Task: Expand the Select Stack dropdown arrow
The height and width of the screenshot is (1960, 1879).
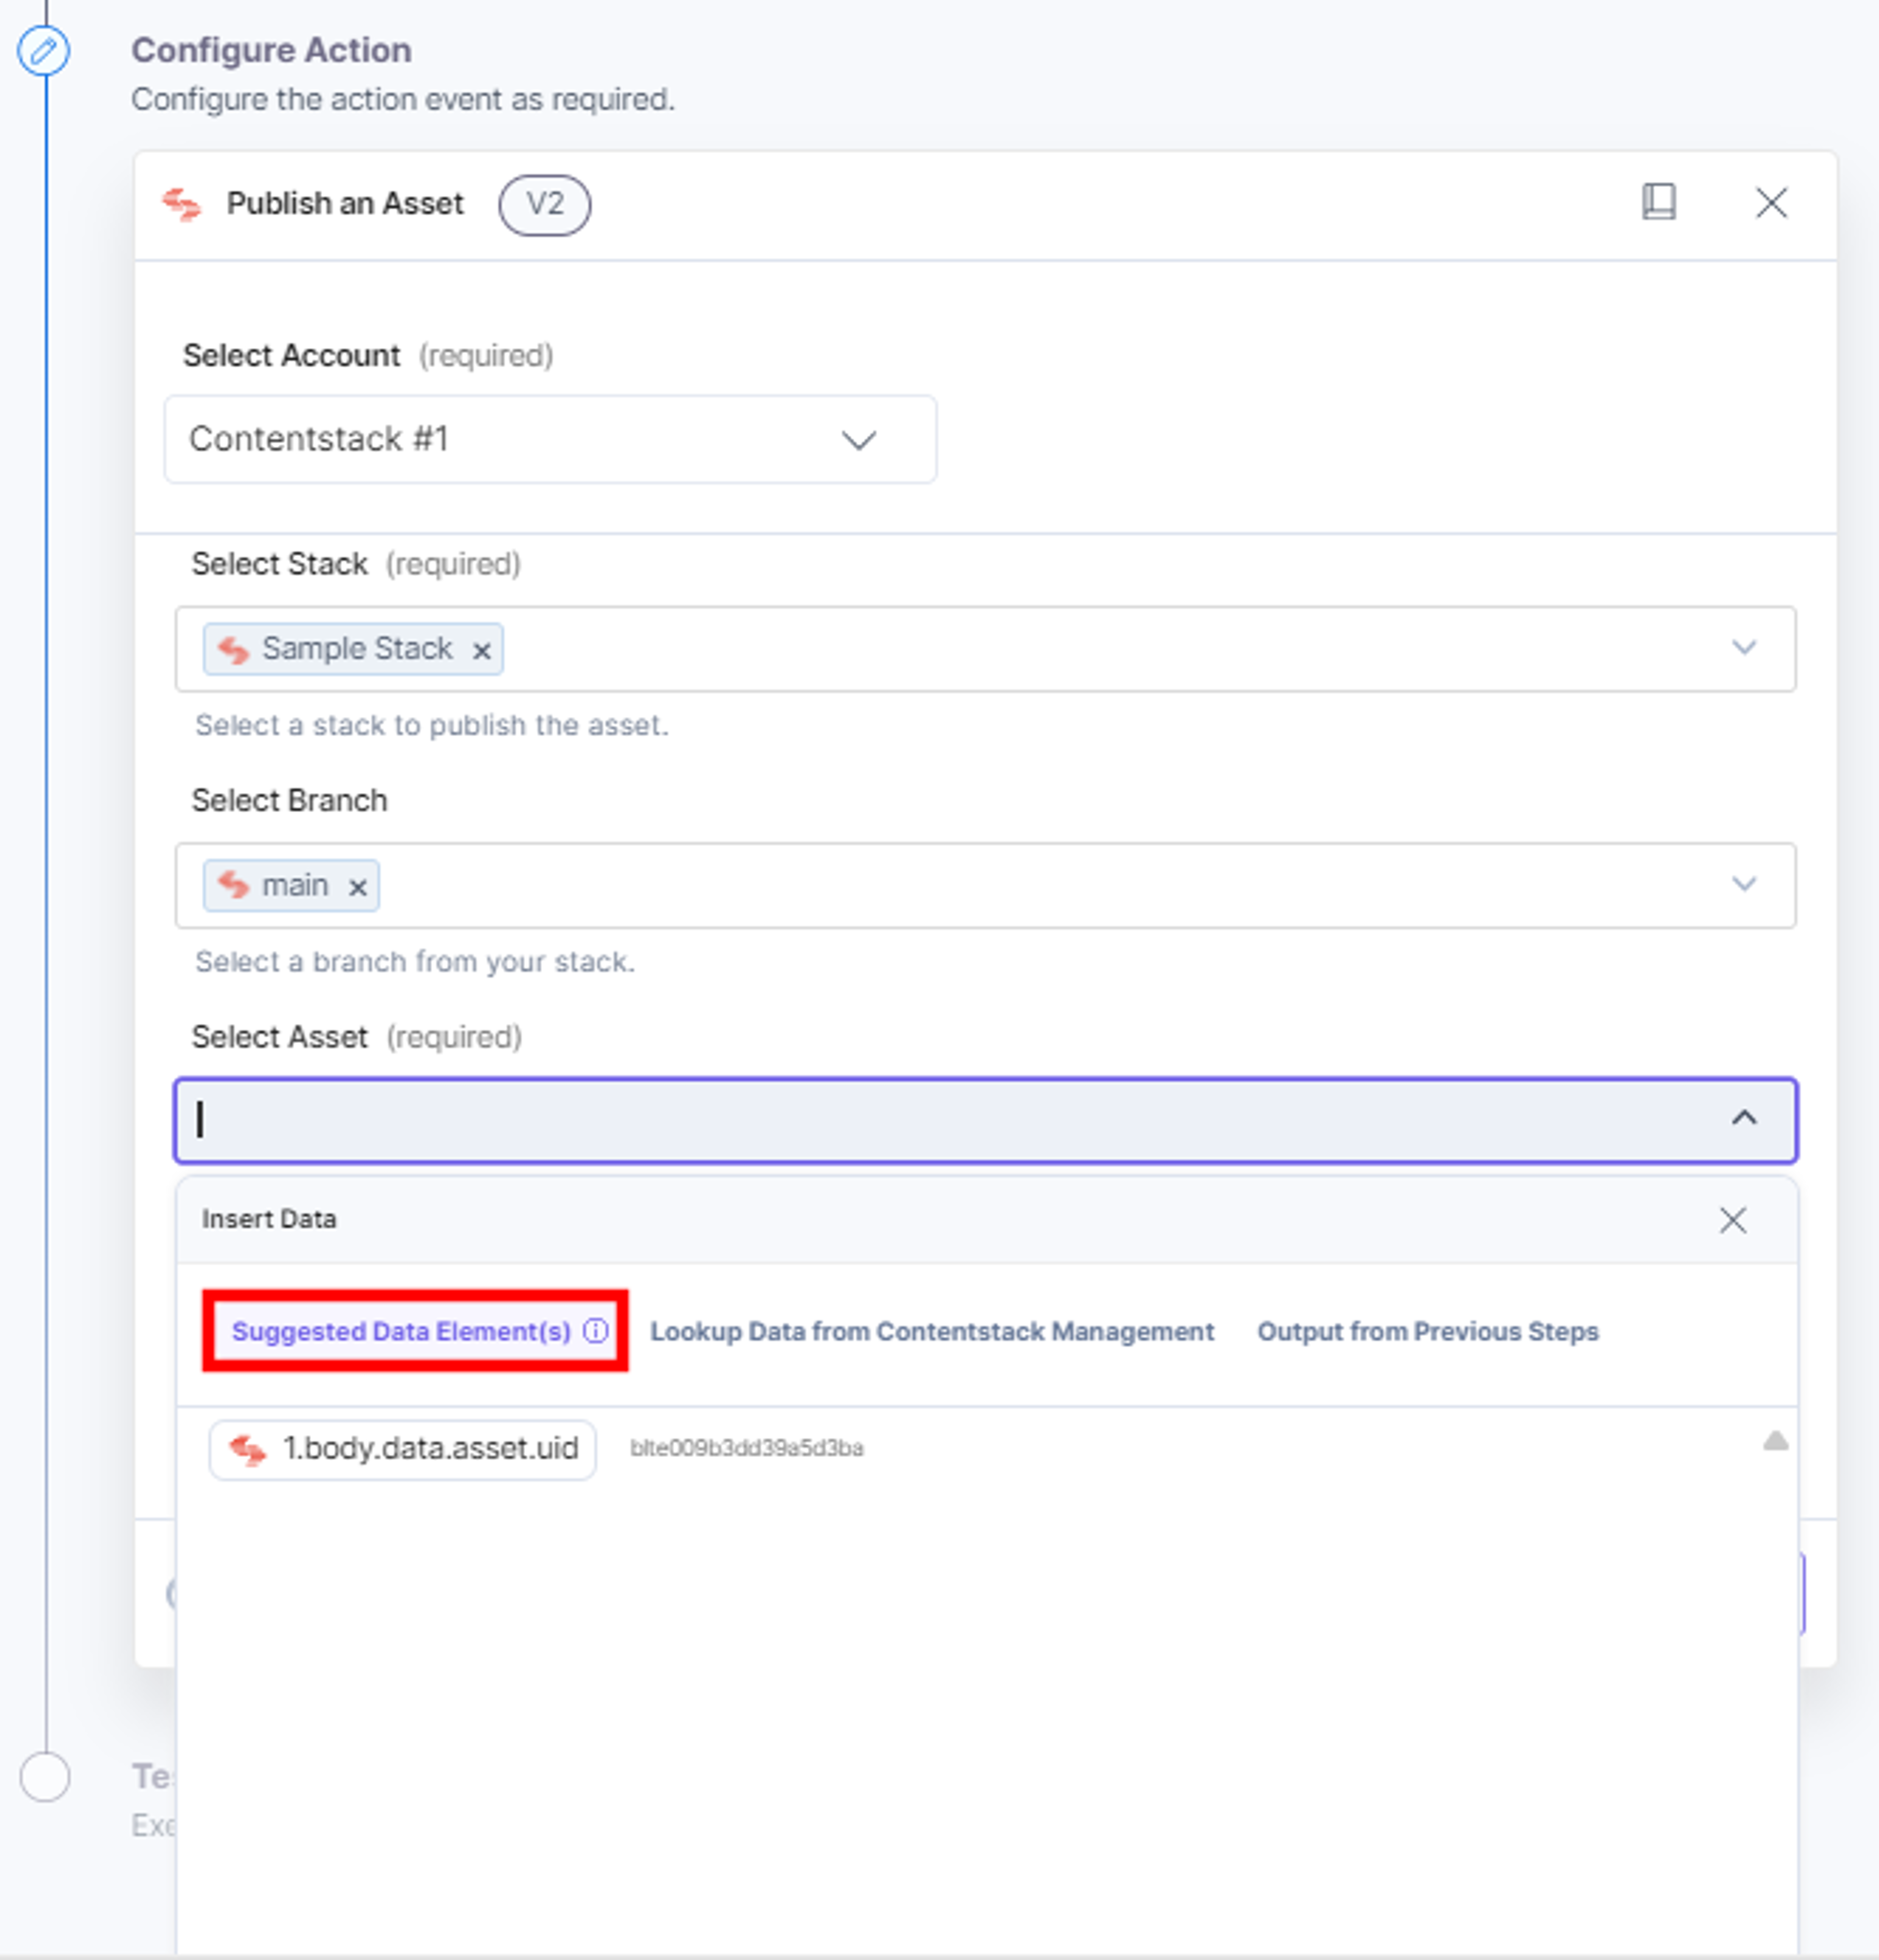Action: point(1744,647)
